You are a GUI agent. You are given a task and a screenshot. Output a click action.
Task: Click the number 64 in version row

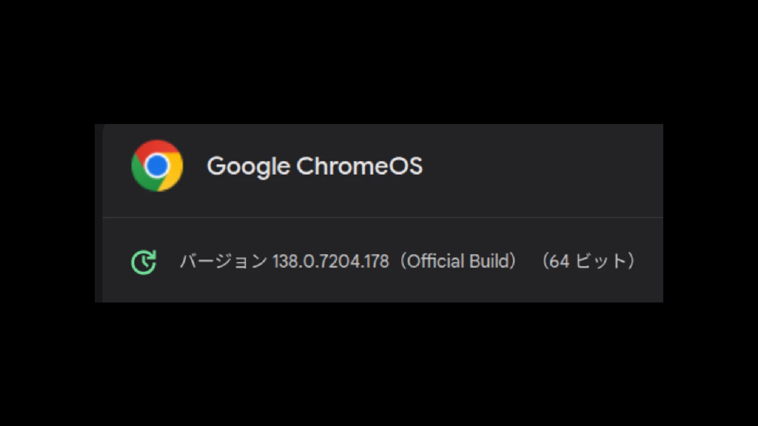[x=559, y=261]
